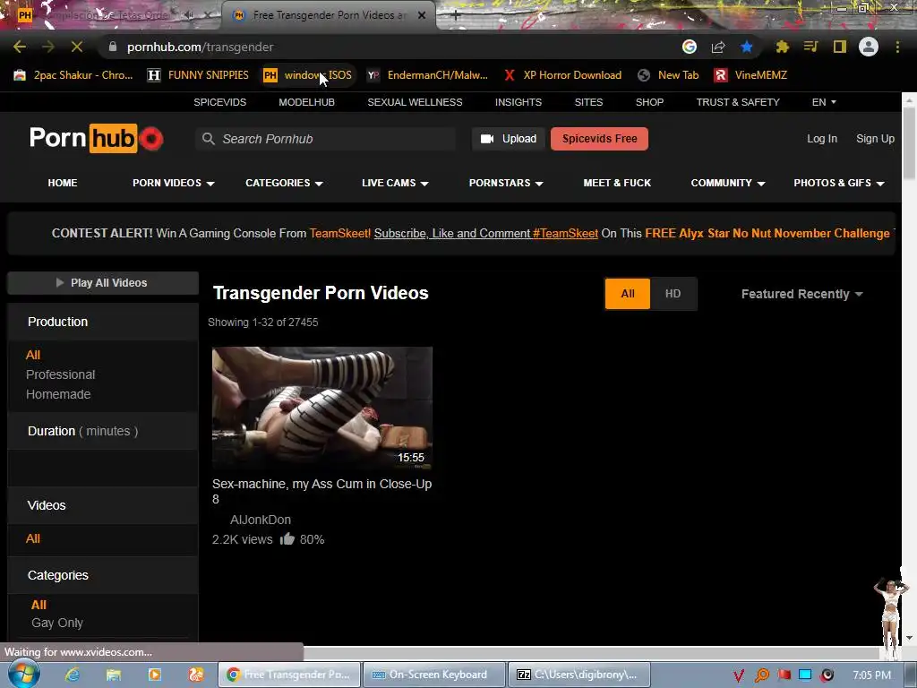Open MODELHUB in the top bar
This screenshot has width=917, height=688.
coord(306,102)
